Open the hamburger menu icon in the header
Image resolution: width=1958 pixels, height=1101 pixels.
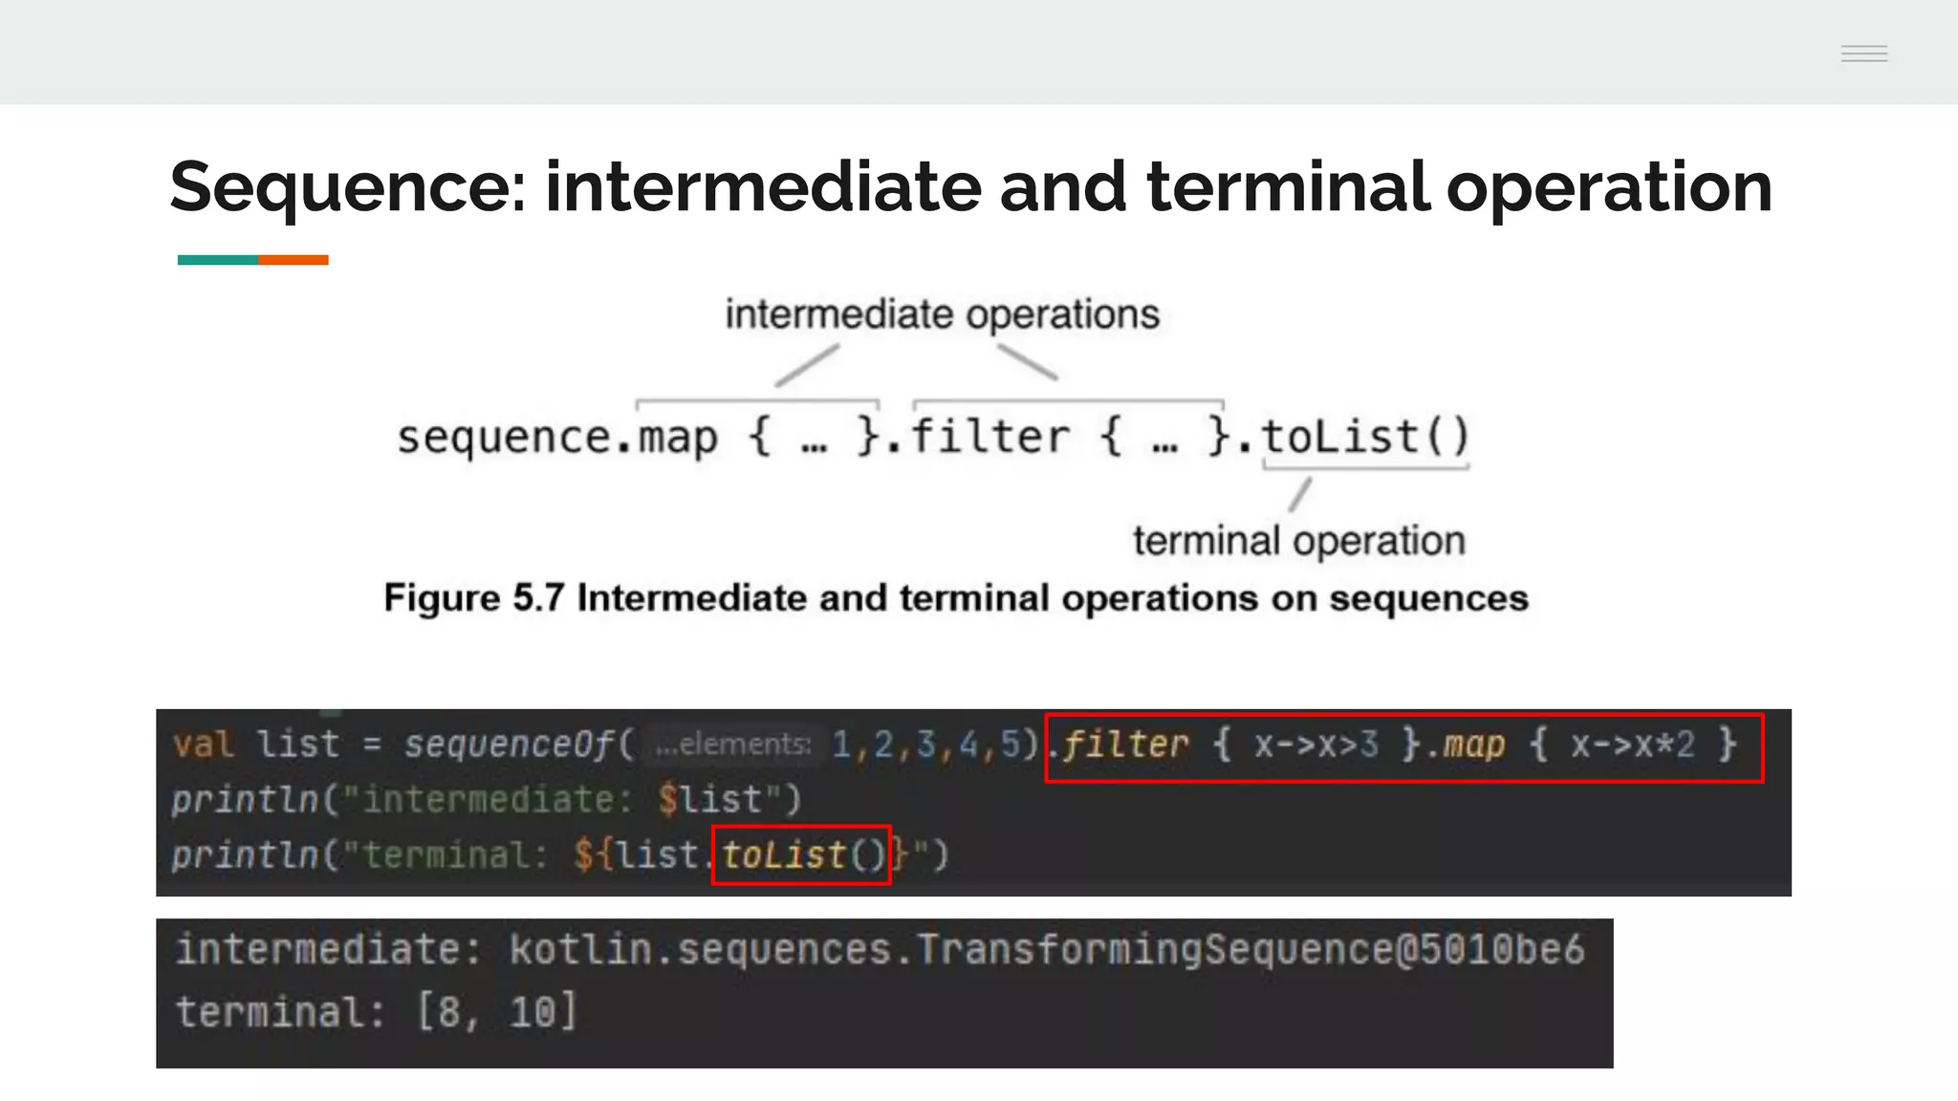pyautogui.click(x=1863, y=54)
